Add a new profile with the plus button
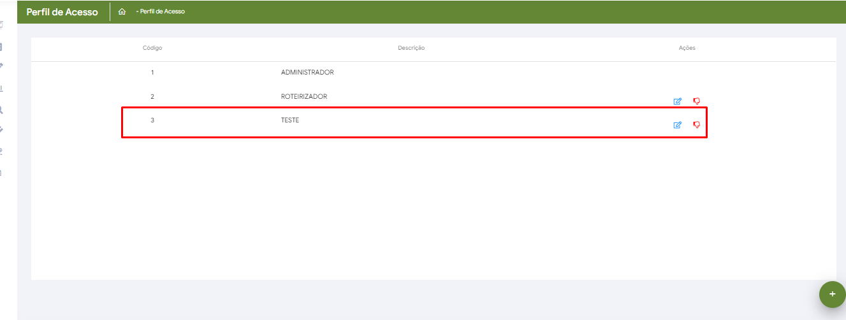Image resolution: width=846 pixels, height=320 pixels. pos(832,294)
